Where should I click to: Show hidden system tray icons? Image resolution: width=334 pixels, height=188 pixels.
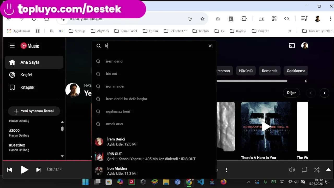point(248,182)
